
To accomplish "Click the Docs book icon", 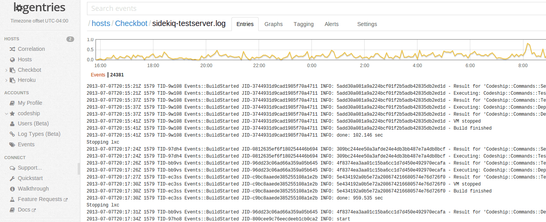I will point(12,210).
